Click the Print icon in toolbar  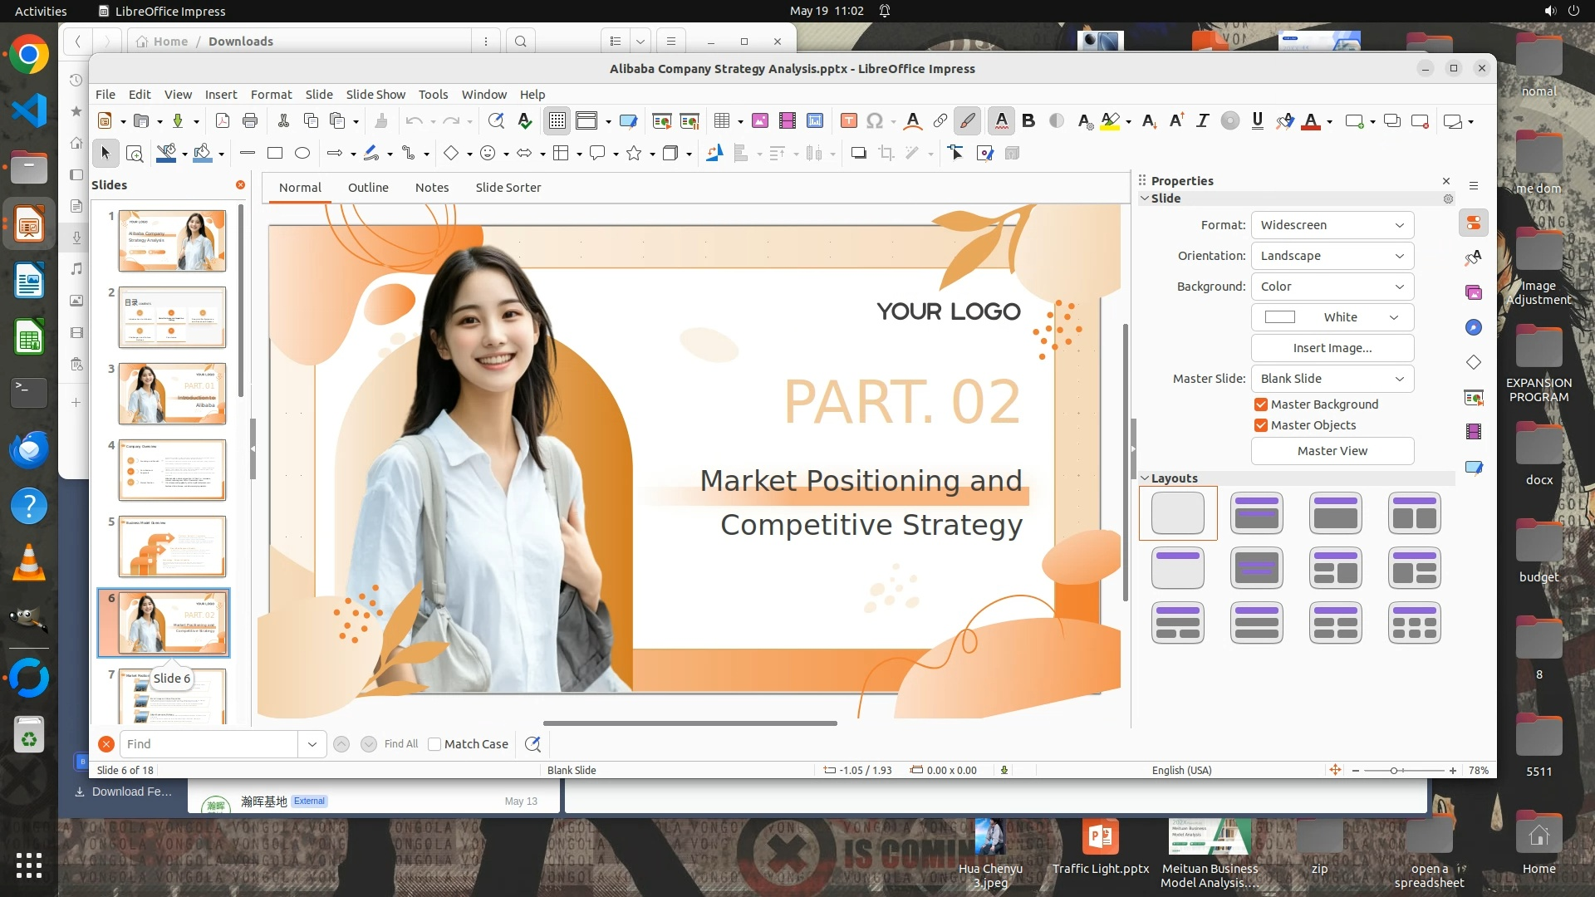(x=250, y=121)
